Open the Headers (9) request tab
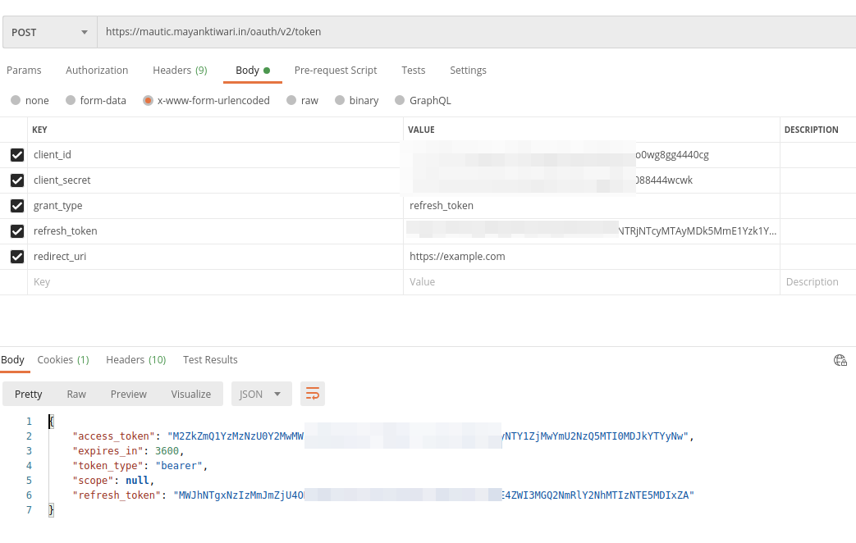The image size is (856, 543). (x=180, y=71)
